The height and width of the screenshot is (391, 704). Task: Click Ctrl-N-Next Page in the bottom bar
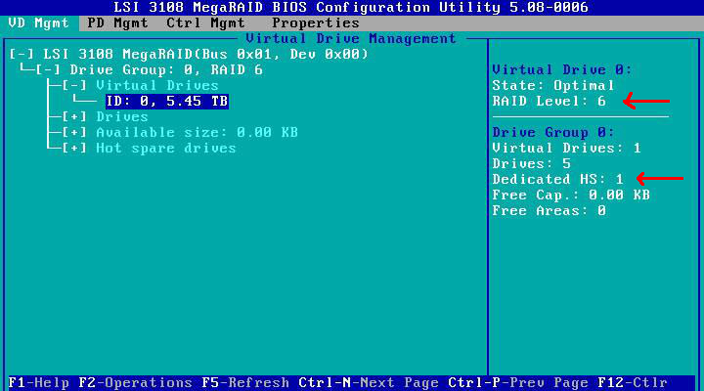(x=369, y=383)
